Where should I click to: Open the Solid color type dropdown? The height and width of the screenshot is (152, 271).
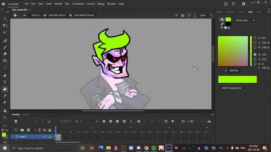coord(245,20)
